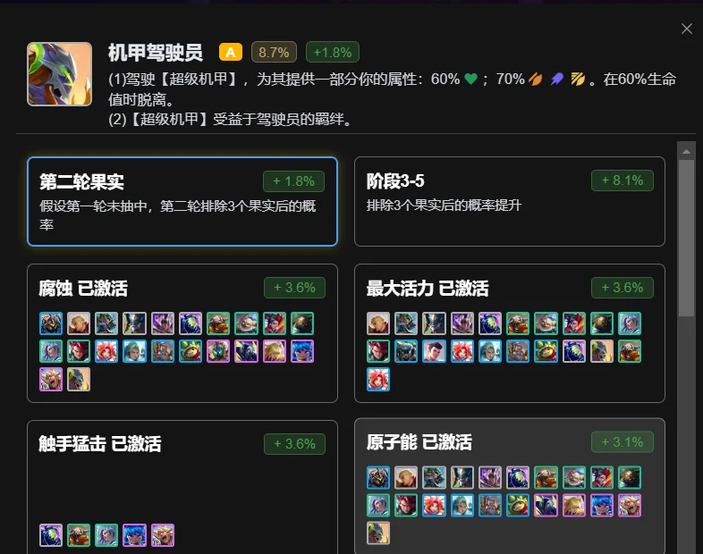Click screaming blonde champion in 触手猛击 card
The width and height of the screenshot is (703, 554).
[x=162, y=535]
